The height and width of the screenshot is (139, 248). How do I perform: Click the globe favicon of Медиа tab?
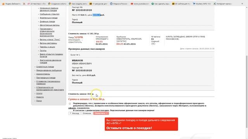(111, 3)
